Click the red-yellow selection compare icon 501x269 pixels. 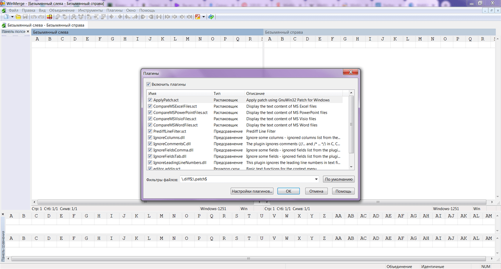(x=50, y=17)
